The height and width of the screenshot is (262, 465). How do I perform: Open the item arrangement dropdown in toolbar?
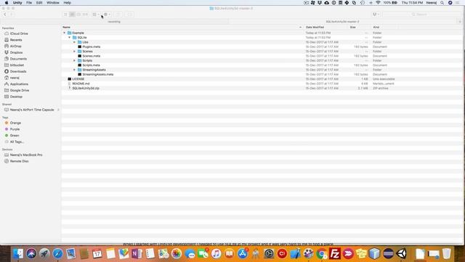point(95,15)
